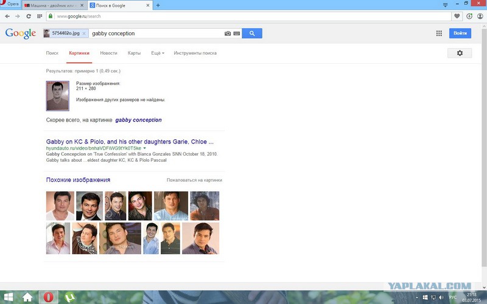The width and height of the screenshot is (487, 304).
Task: Click the Windows flag tray icon
Action: [426, 297]
